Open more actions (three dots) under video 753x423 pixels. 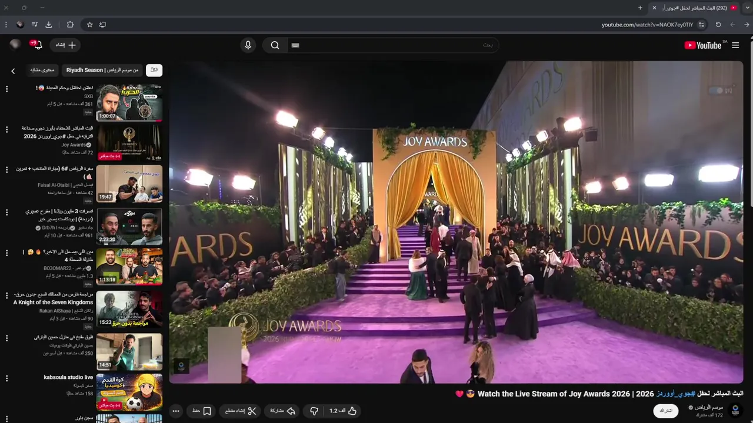click(x=176, y=411)
